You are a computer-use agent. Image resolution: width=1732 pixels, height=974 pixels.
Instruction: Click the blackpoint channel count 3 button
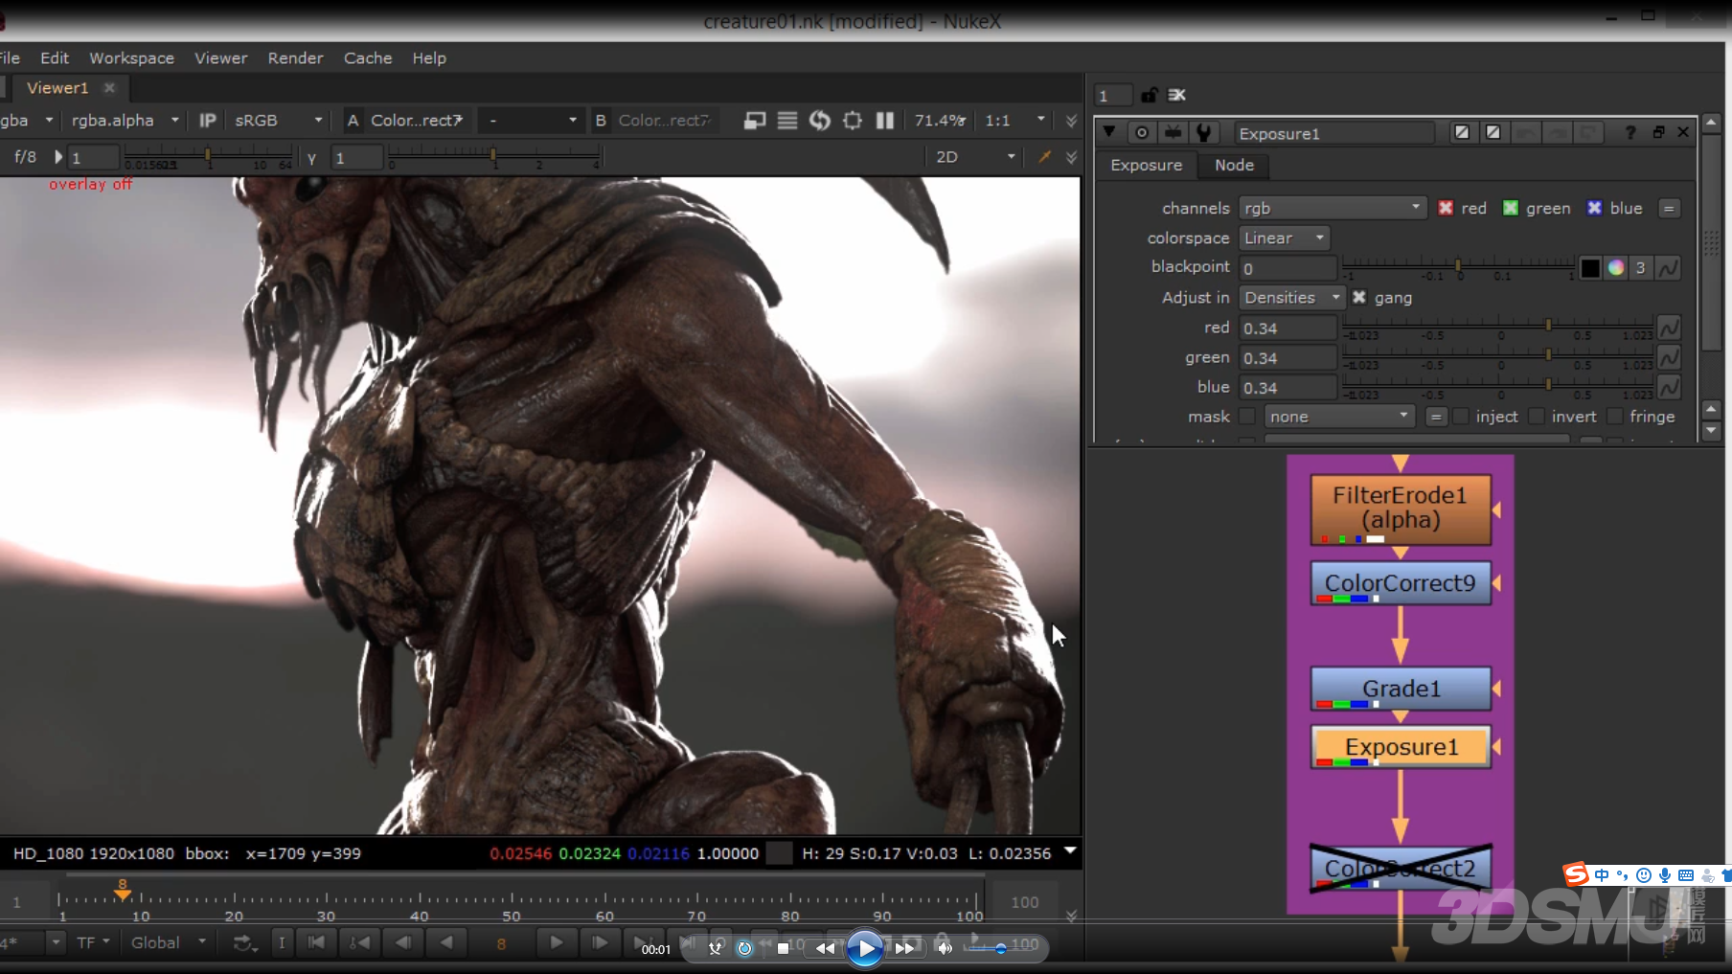[x=1641, y=267]
